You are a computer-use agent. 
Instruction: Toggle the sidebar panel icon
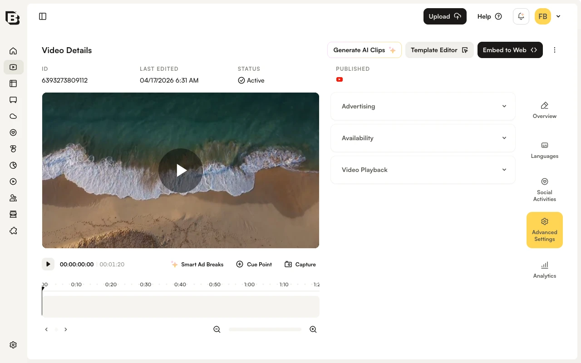point(43,16)
